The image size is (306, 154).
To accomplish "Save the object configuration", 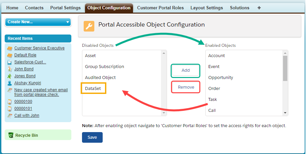I will pos(92,137).
